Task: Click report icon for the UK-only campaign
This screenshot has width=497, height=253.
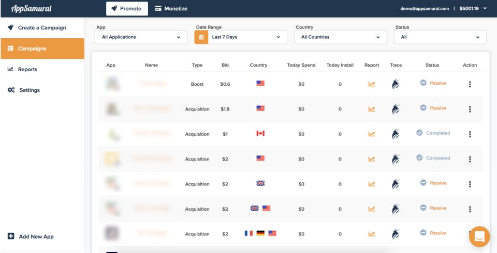Action: click(372, 184)
